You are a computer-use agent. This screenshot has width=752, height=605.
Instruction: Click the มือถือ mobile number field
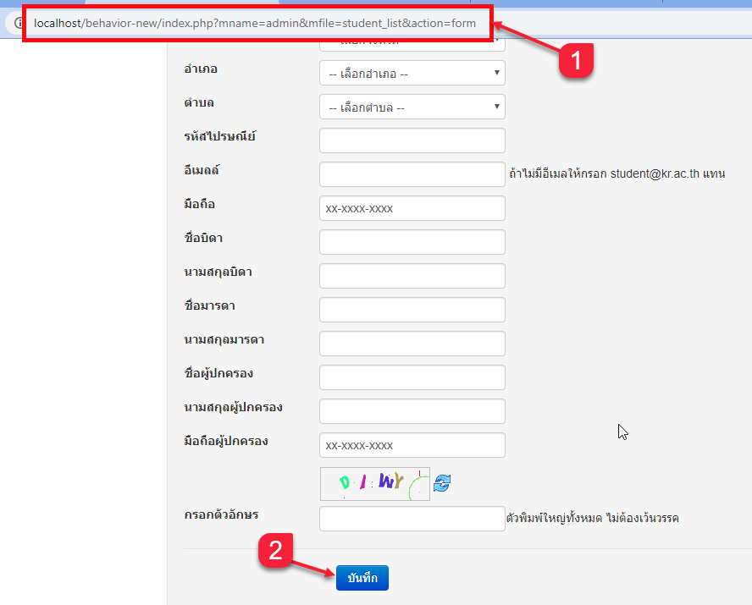click(412, 208)
